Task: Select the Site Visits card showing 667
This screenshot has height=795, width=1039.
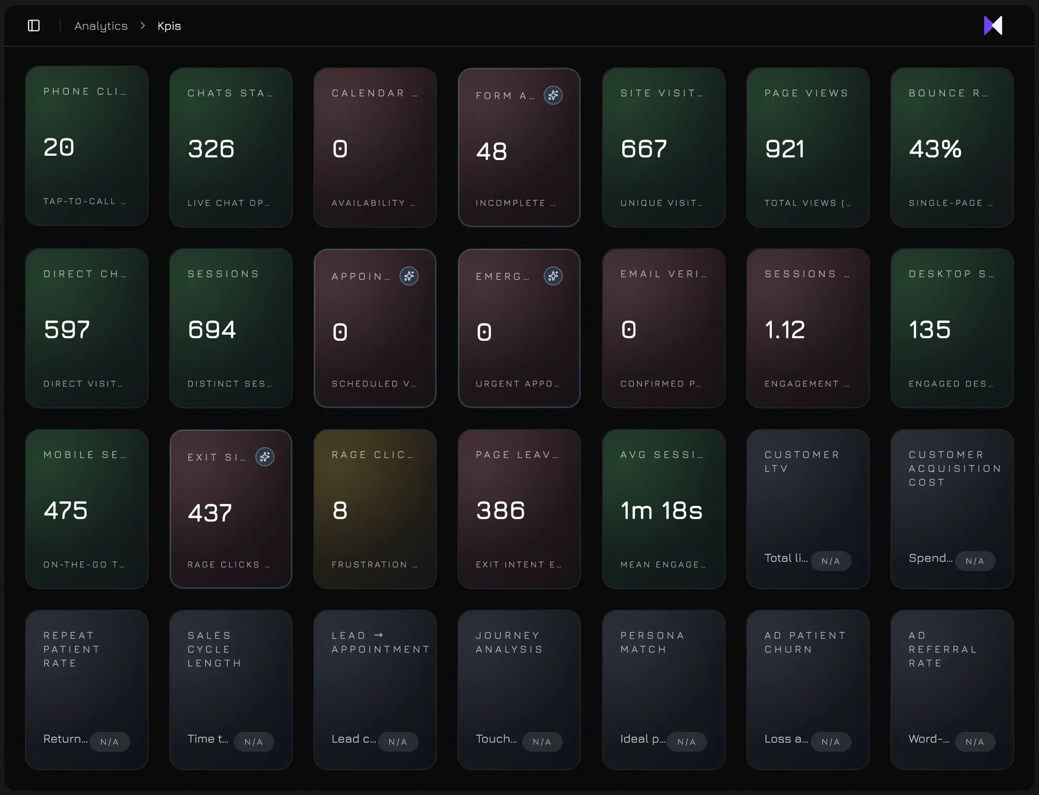Action: (x=663, y=147)
